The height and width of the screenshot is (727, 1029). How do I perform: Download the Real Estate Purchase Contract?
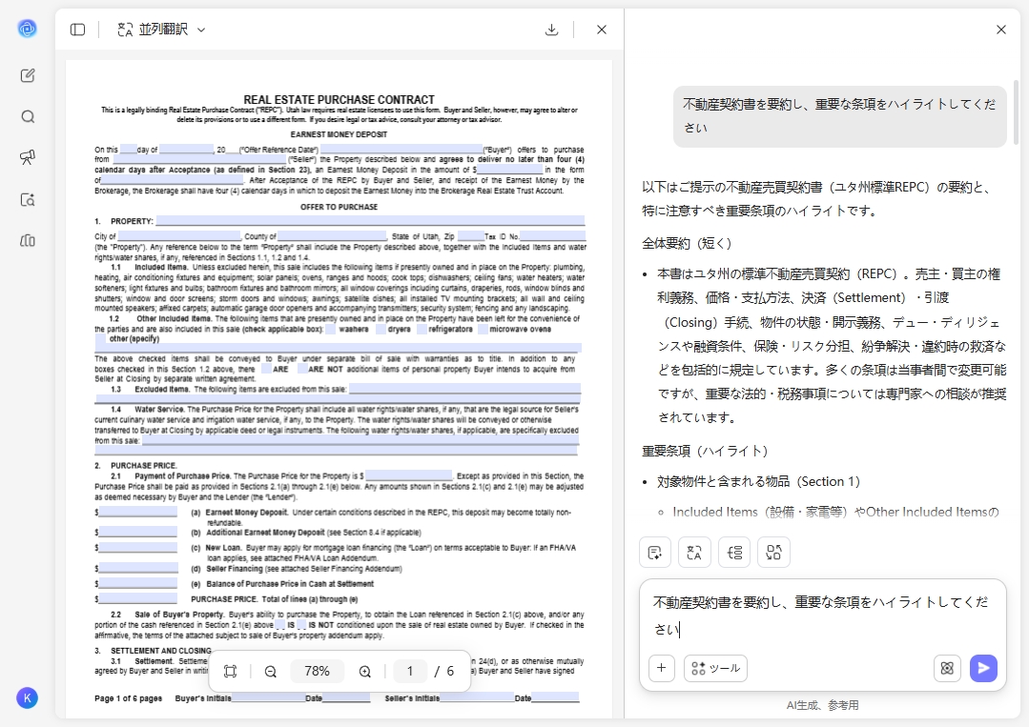[x=551, y=30]
